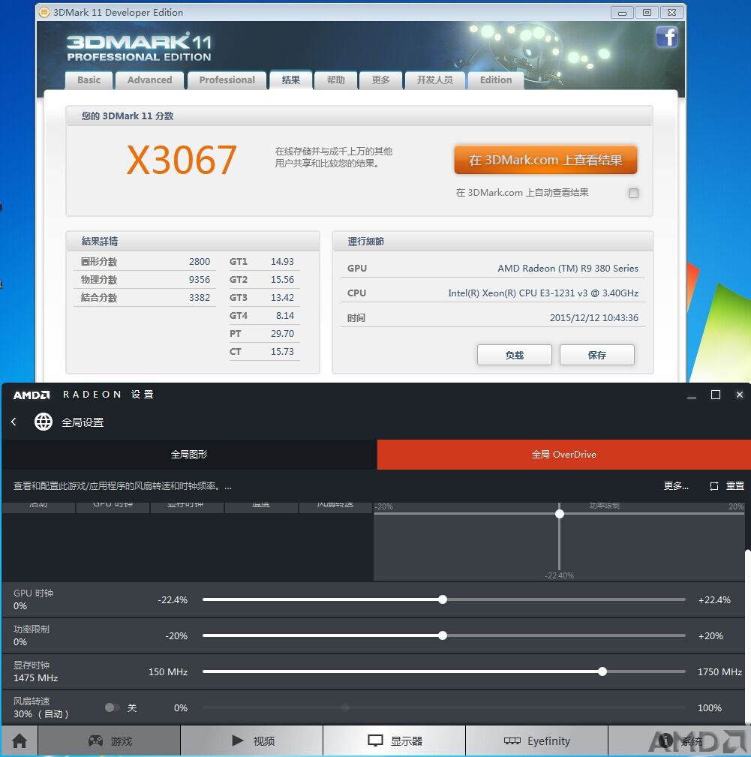Click the PT value 29.70

click(x=282, y=334)
